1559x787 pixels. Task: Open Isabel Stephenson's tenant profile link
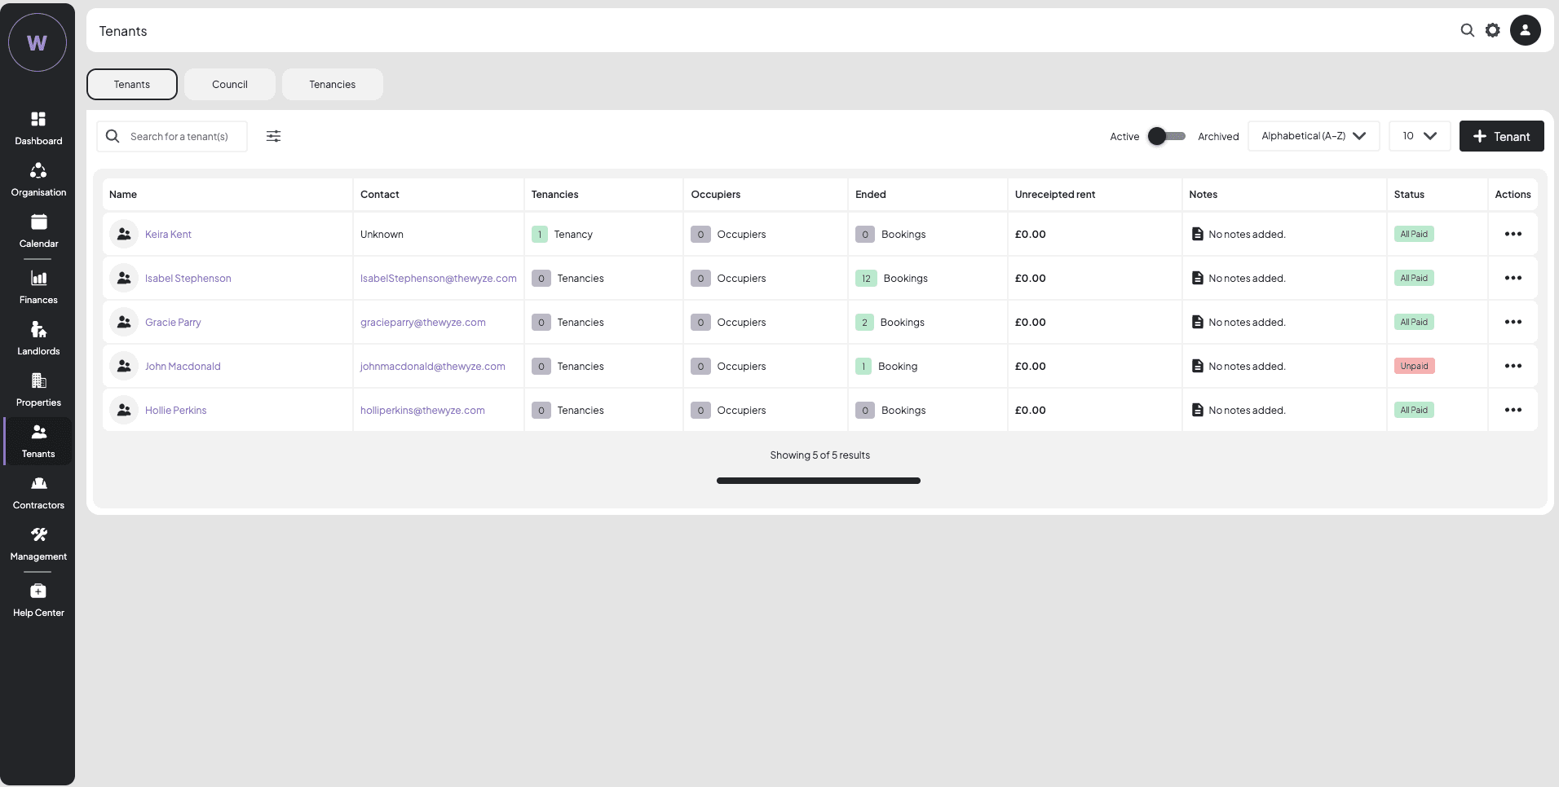[x=188, y=278]
